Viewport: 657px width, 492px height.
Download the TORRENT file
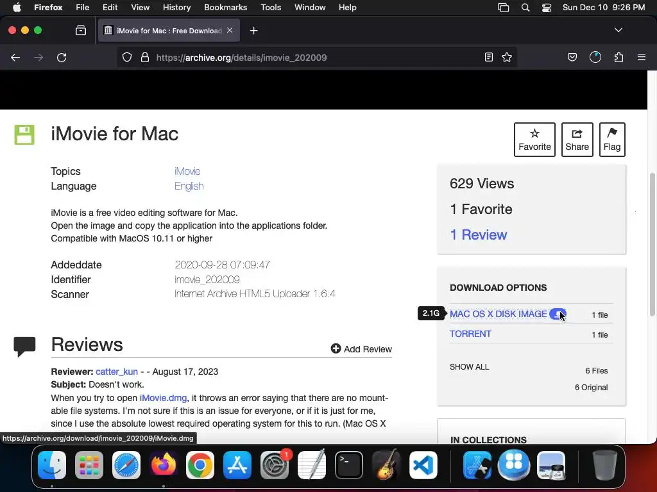470,334
